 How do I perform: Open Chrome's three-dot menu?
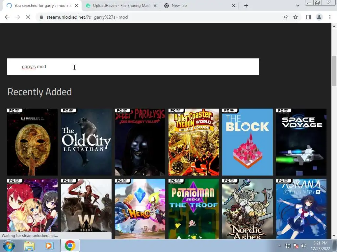[x=330, y=17]
